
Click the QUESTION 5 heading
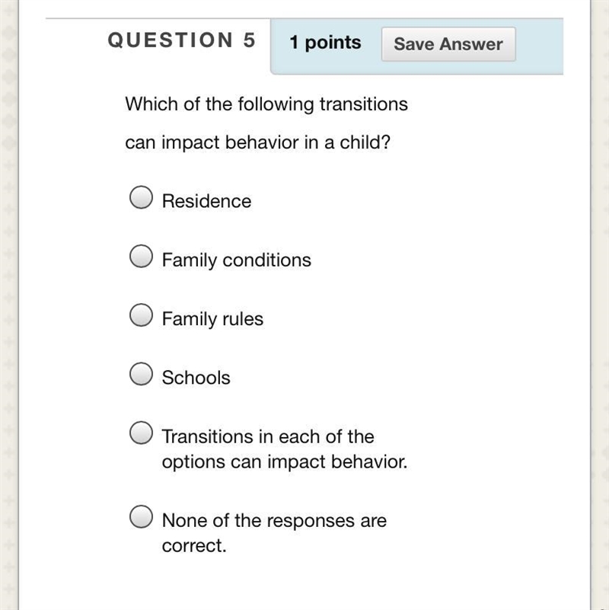(182, 40)
